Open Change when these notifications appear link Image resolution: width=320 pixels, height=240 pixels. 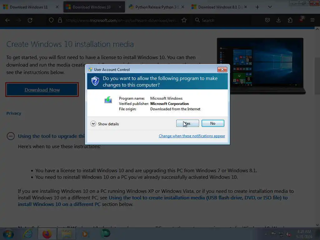click(192, 136)
